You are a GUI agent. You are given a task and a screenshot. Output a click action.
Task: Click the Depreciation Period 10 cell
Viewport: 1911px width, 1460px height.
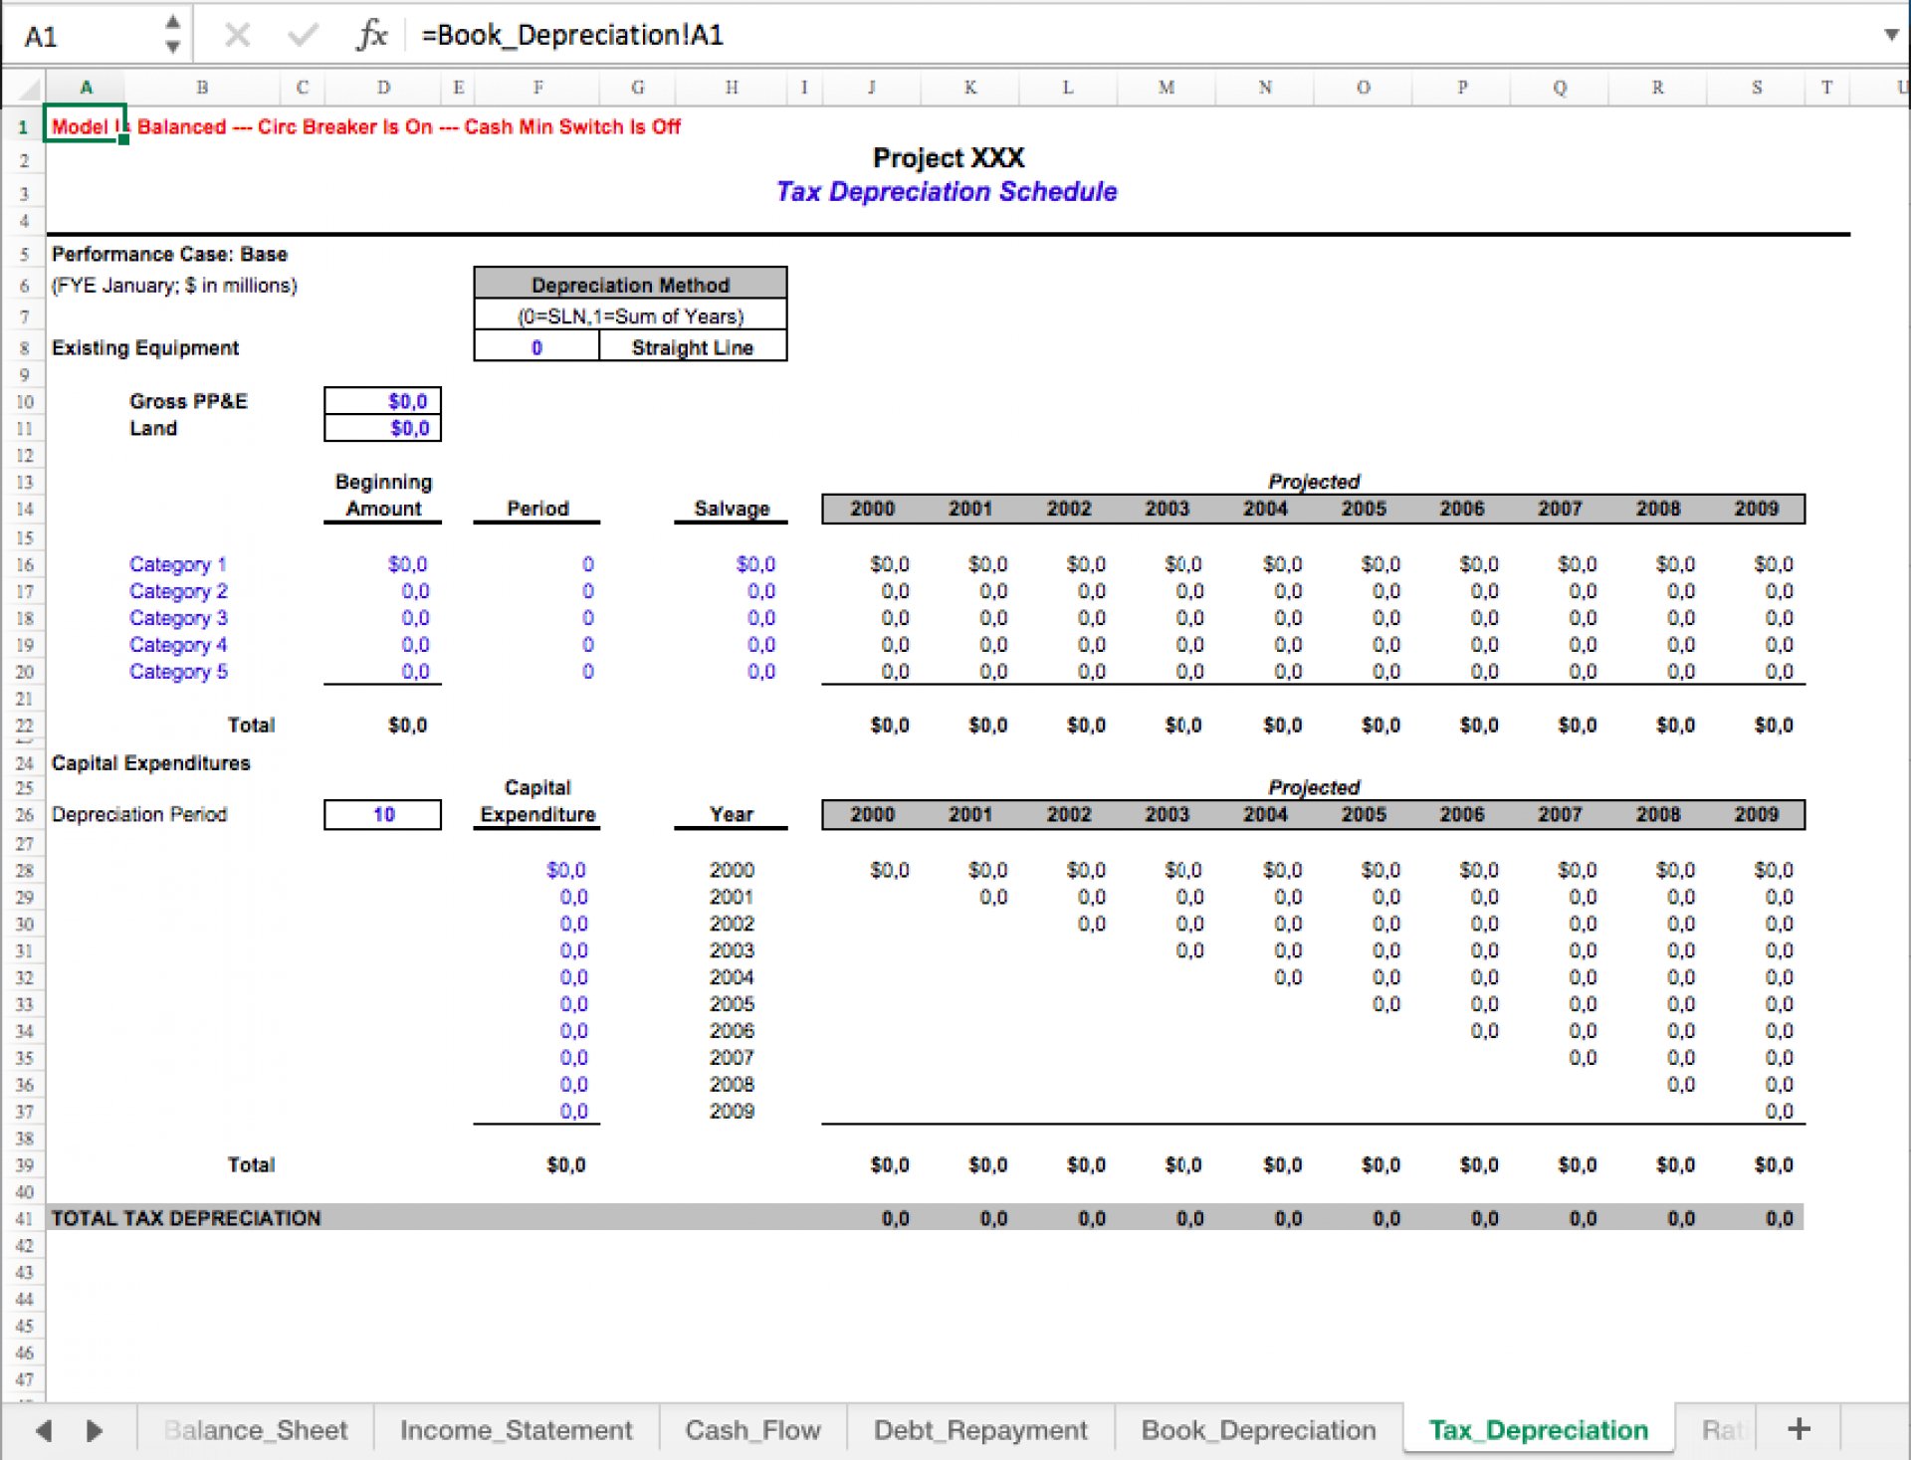coord(382,814)
